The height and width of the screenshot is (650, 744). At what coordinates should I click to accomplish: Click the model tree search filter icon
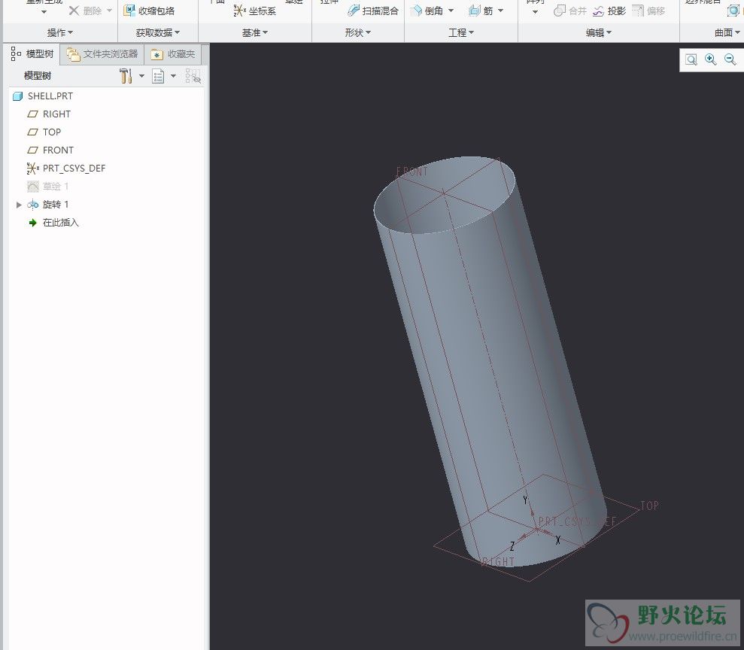click(x=193, y=76)
